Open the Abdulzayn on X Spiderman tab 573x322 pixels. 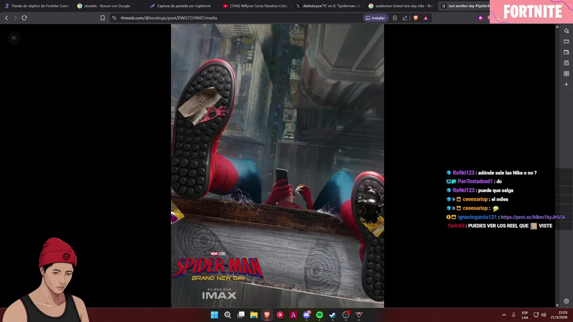click(x=329, y=6)
